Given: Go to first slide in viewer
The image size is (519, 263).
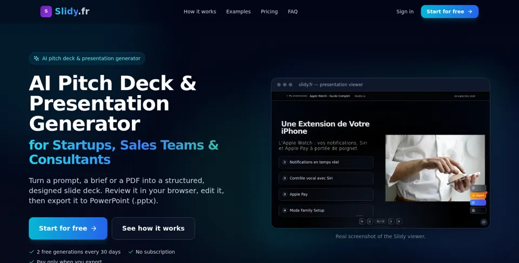Looking at the screenshot, I should pyautogui.click(x=362, y=221).
